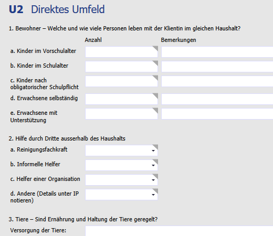273x236 pixels.
Task: Click corner marker on Kinder im Schulalter Anzahl
Action: click(156, 62)
